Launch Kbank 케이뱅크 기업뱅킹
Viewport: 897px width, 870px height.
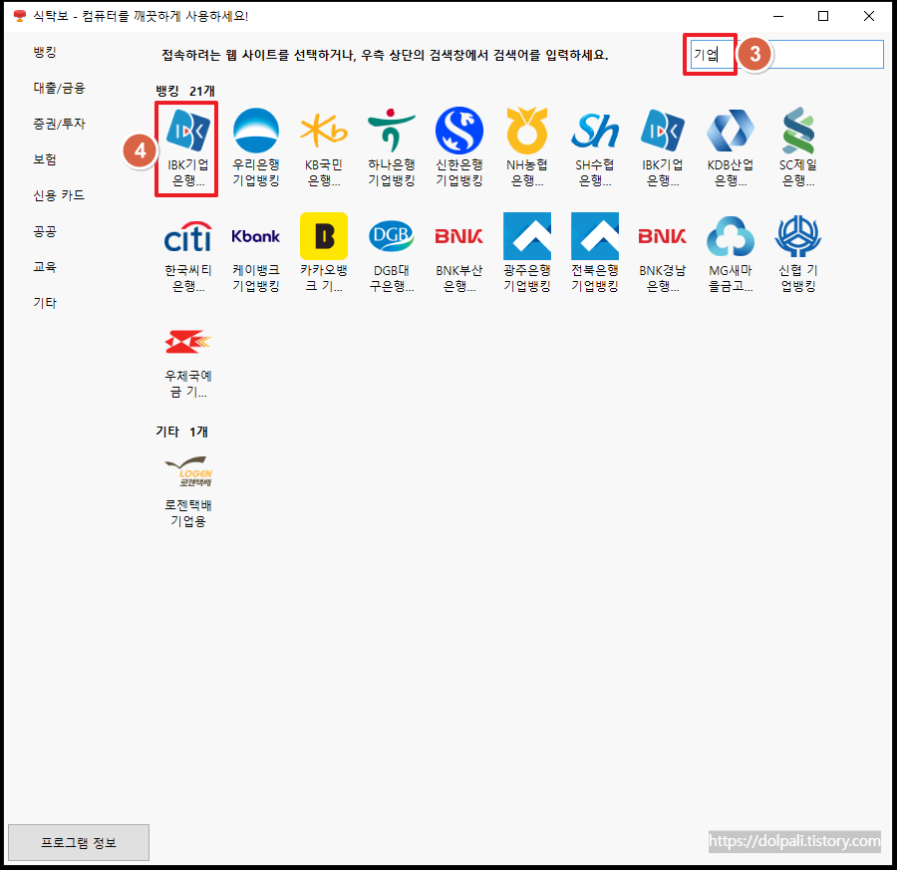click(x=255, y=251)
